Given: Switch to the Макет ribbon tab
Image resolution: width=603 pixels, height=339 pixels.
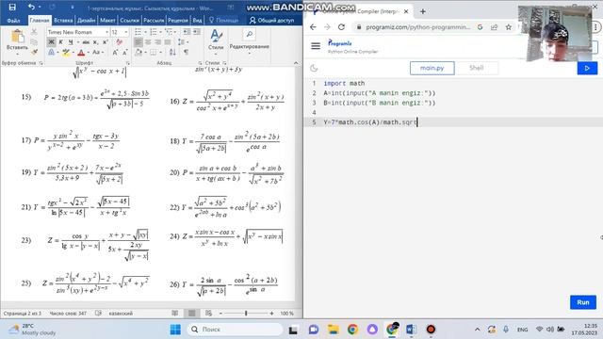Looking at the screenshot, I should (x=107, y=21).
